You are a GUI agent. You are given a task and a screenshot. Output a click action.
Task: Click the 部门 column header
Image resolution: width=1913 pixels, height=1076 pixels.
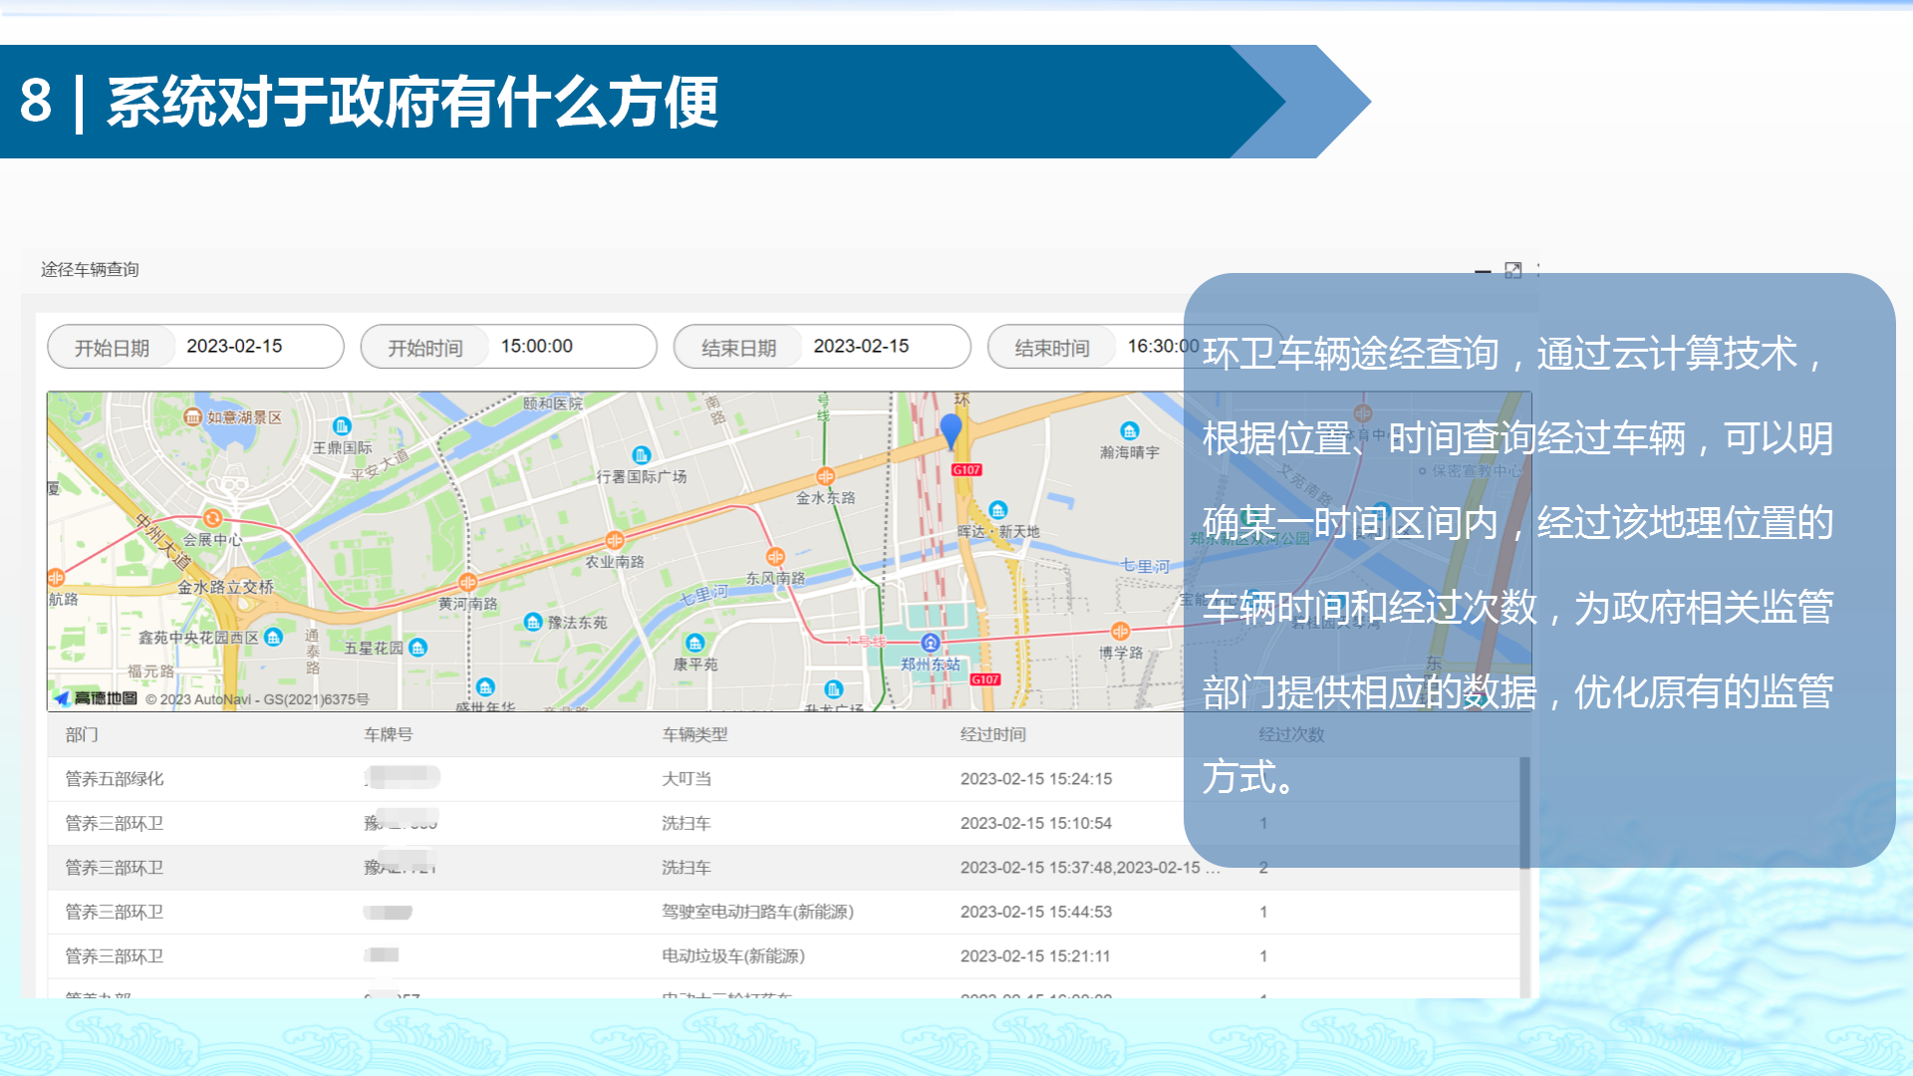82,734
